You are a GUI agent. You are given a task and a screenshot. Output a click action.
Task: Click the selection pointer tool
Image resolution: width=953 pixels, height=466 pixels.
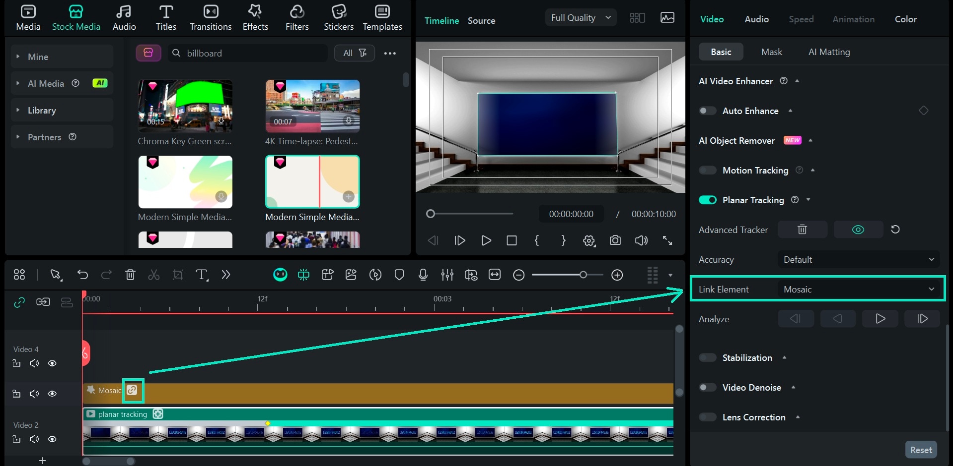point(56,275)
